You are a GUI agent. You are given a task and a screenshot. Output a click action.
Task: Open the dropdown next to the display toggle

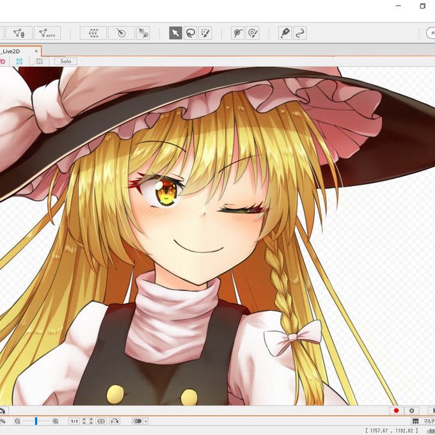(x=146, y=421)
